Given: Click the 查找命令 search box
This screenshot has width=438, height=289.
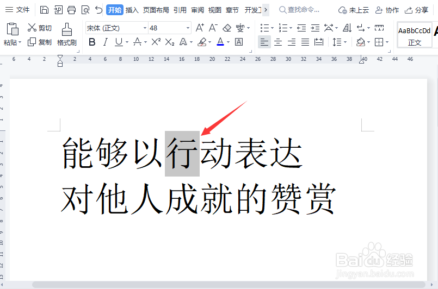Looking at the screenshot, I should click(x=299, y=10).
